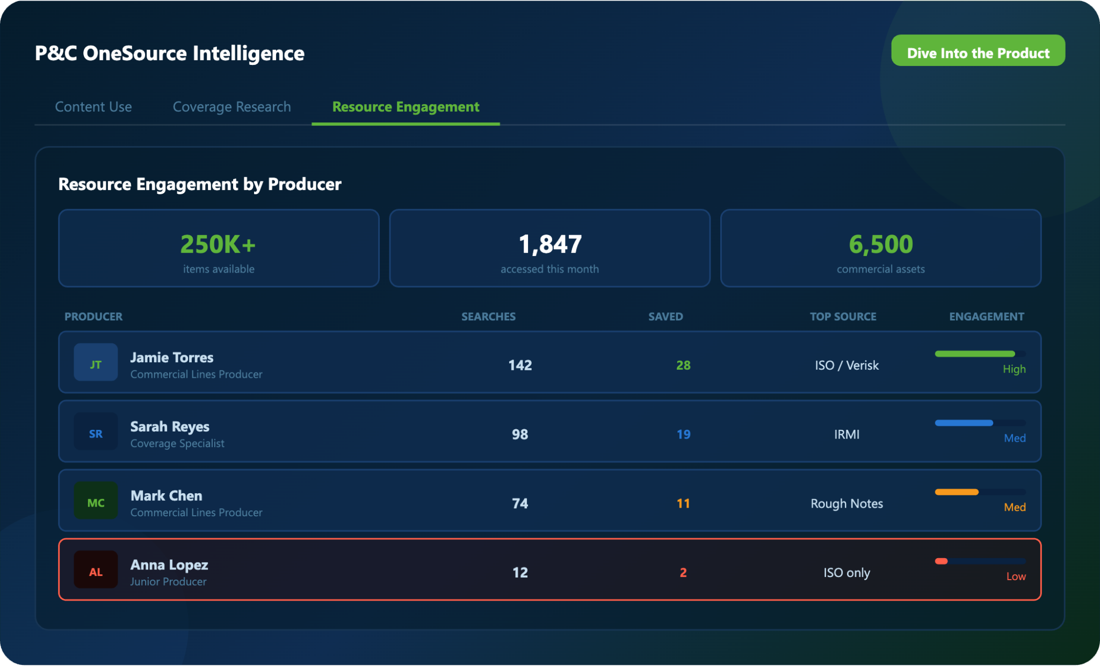Click ISO / Verisk top source text
Image resolution: width=1100 pixels, height=666 pixels.
pos(846,365)
